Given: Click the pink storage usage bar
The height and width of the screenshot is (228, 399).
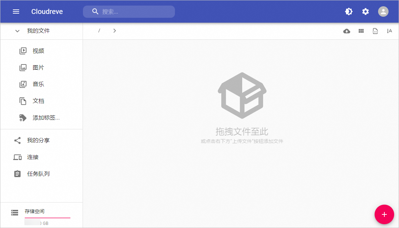Looking at the screenshot, I should click(x=47, y=218).
